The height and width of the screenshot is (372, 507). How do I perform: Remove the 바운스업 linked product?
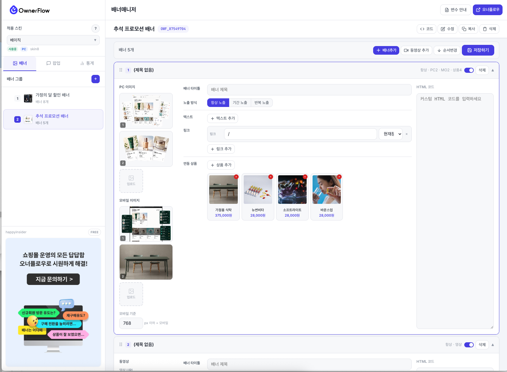pyautogui.click(x=339, y=177)
